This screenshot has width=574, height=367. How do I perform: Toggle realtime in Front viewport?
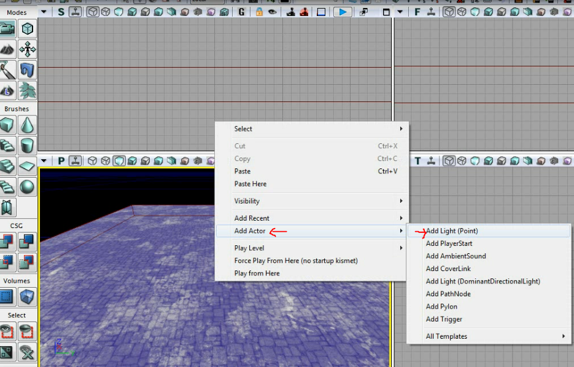coord(431,12)
